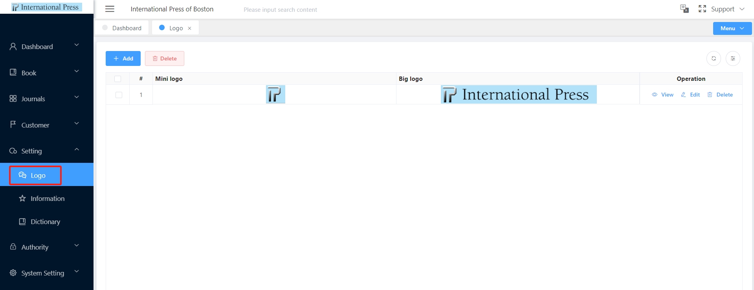This screenshot has height=290, width=754.
Task: Collapse the Setting sidebar chevron
Action: [77, 149]
